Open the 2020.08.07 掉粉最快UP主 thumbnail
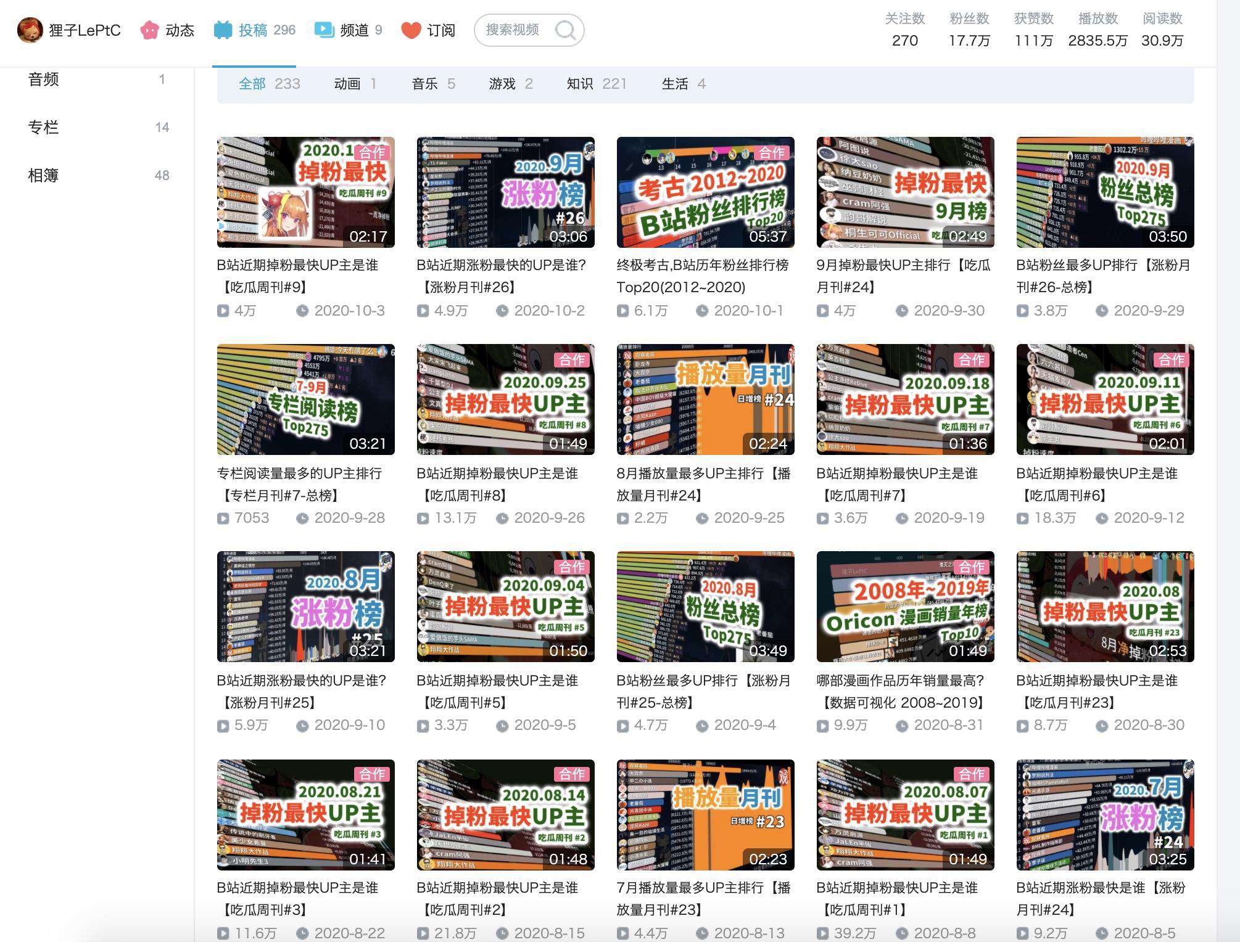Image resolution: width=1240 pixels, height=942 pixels. click(x=906, y=815)
